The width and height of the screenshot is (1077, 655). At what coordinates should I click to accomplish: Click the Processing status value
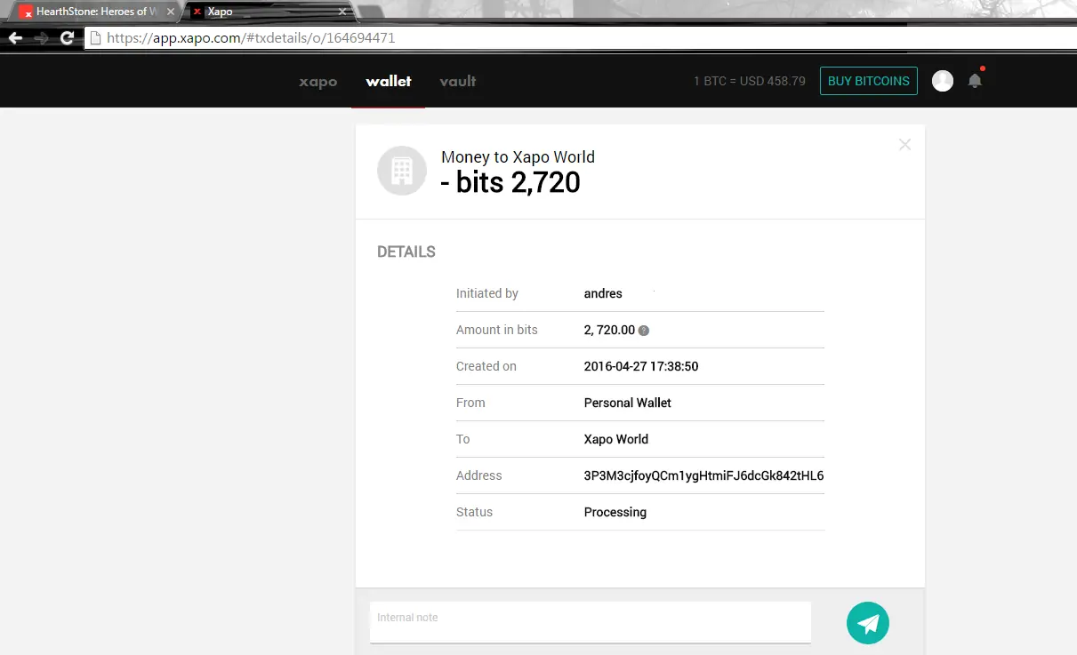coord(615,512)
